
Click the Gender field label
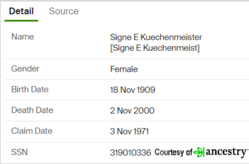(25, 69)
